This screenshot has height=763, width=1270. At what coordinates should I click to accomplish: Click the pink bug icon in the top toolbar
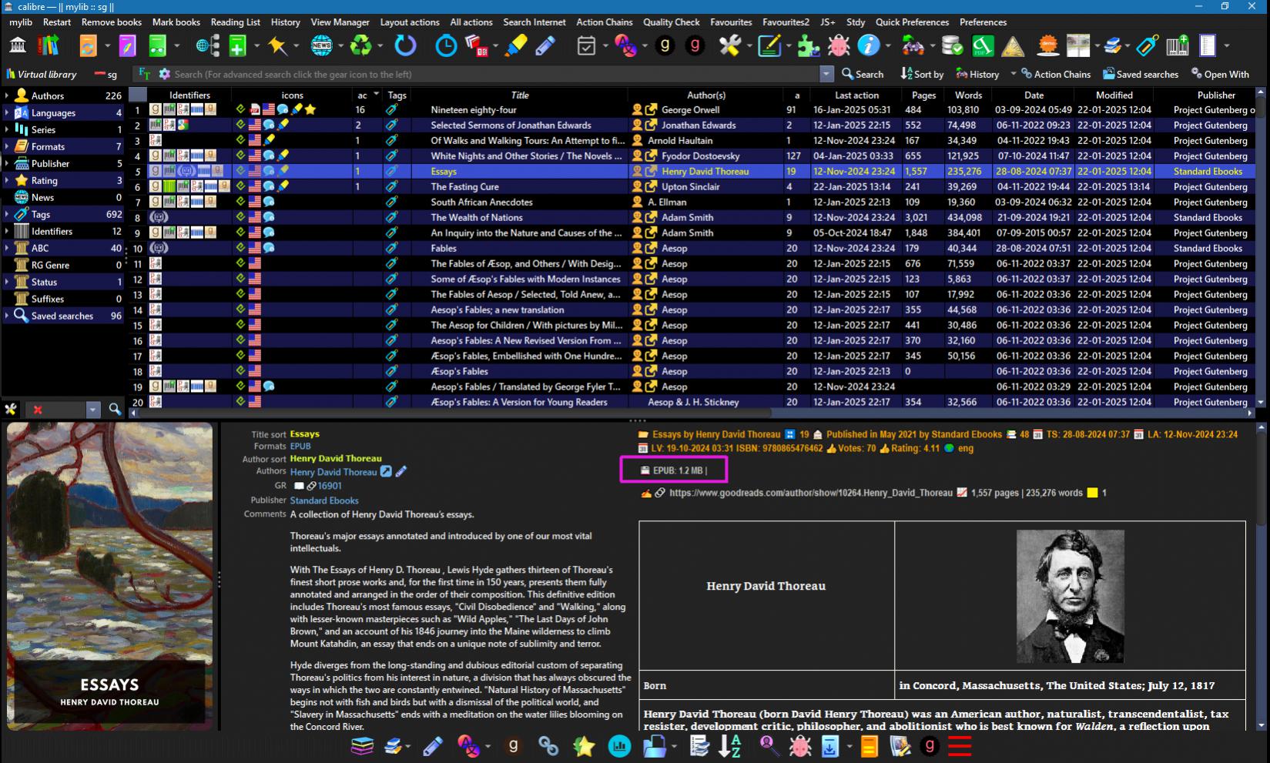[838, 46]
